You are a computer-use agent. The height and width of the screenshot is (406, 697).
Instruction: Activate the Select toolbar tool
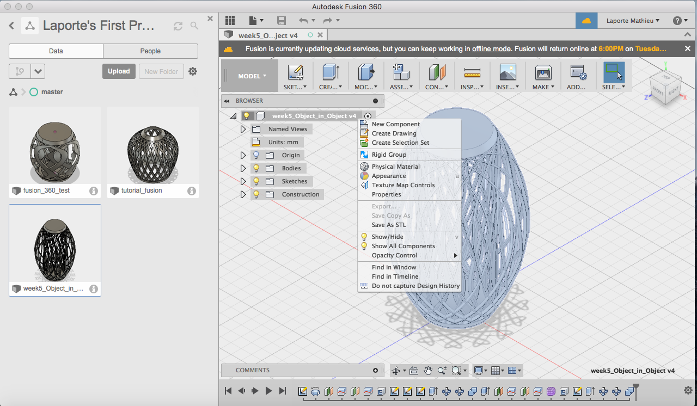[x=614, y=76]
